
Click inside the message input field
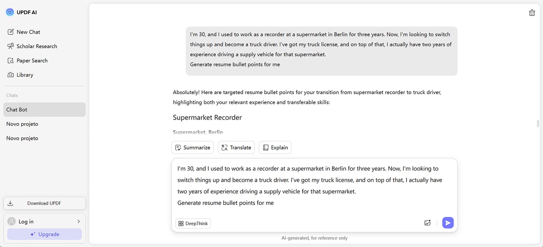314,185
